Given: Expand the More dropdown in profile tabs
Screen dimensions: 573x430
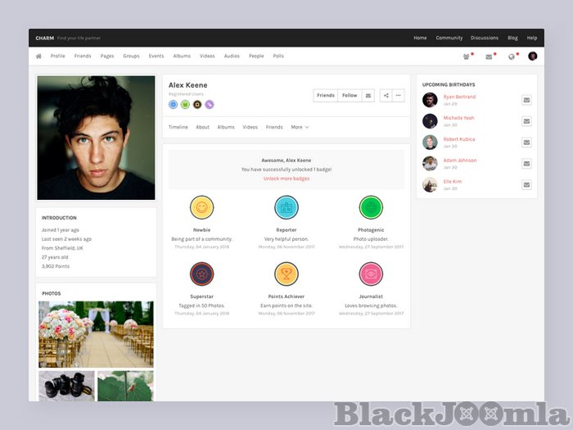Looking at the screenshot, I should tap(300, 127).
